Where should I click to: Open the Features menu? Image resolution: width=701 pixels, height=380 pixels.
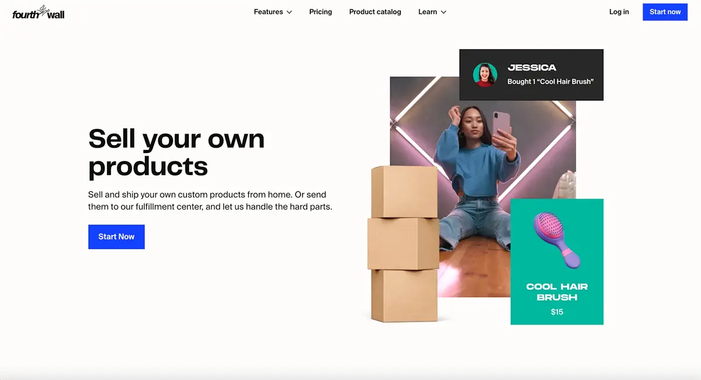pyautogui.click(x=273, y=12)
